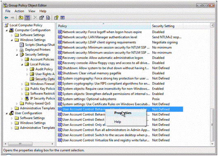Click icon beside Shutdown: Clear virtual memory pagefile
Screen dimensions: 218x156
point(60,73)
